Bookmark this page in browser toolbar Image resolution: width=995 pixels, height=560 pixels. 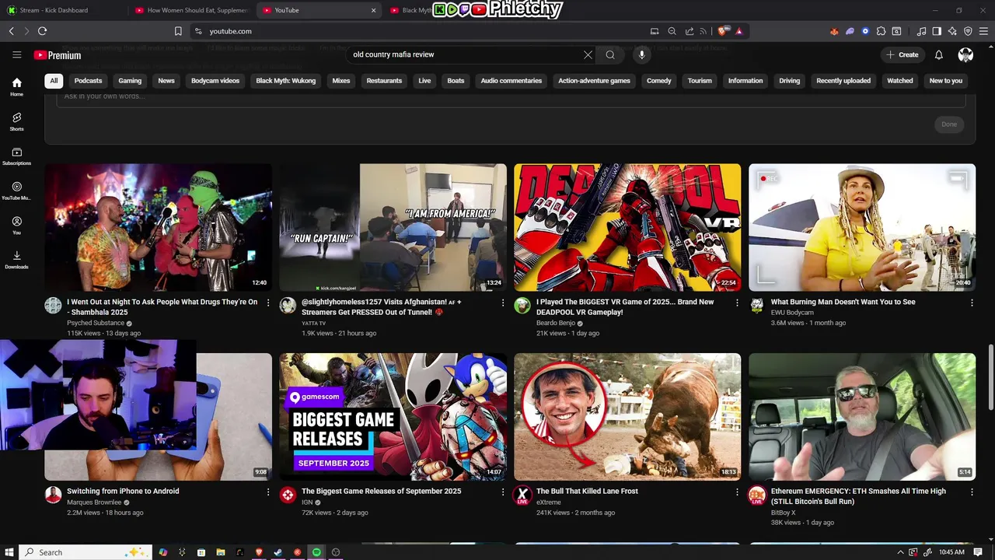(178, 31)
